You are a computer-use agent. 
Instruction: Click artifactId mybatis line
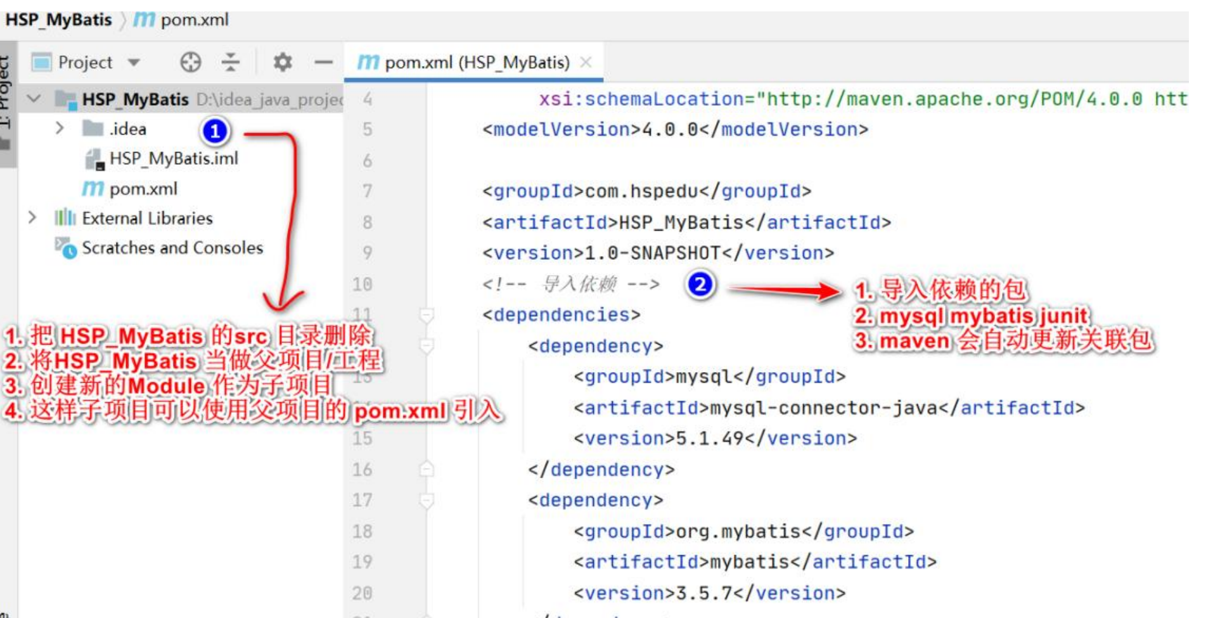(x=755, y=562)
